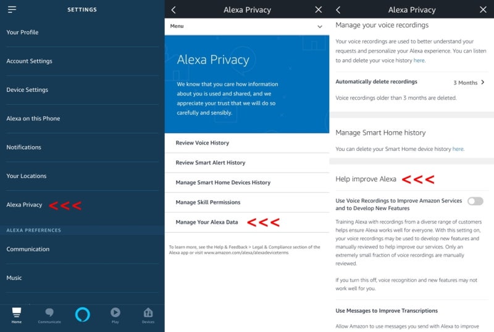Click 'here' link for voice history
The image size is (494, 332).
click(x=419, y=60)
